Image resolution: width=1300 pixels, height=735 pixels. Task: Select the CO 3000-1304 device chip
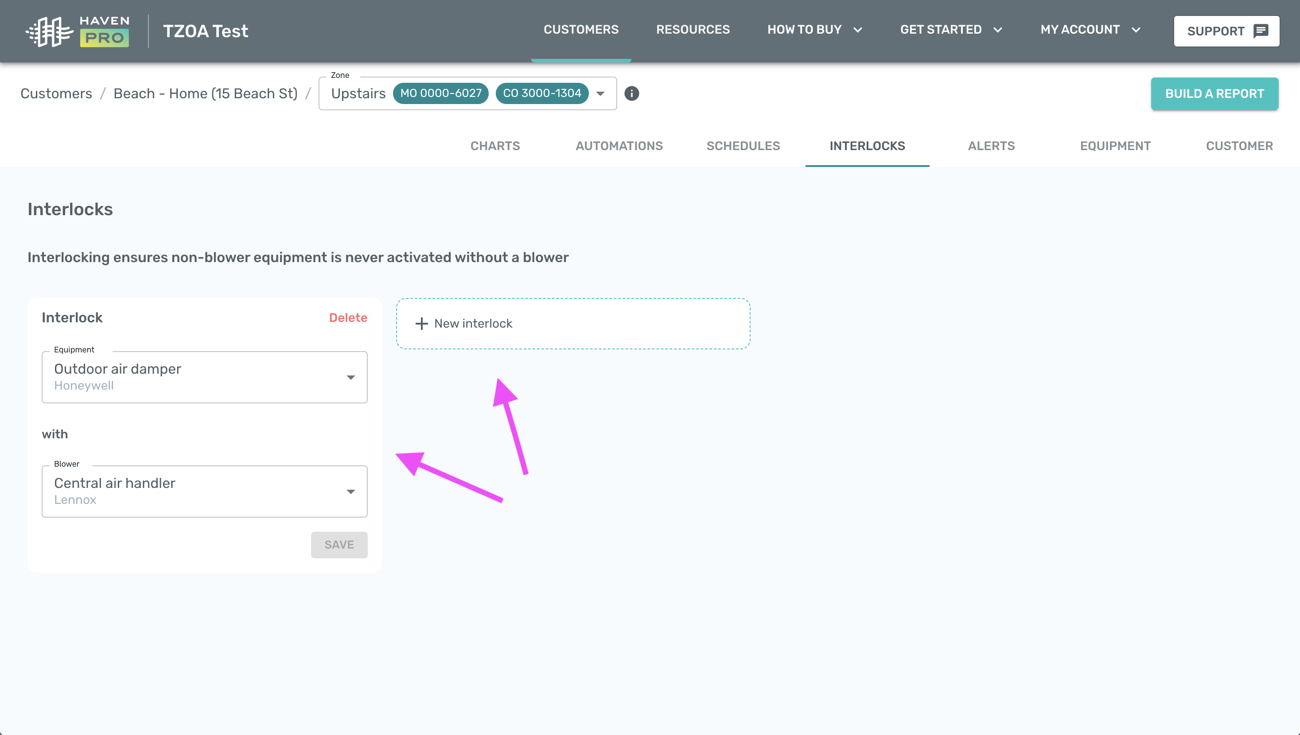[542, 93]
